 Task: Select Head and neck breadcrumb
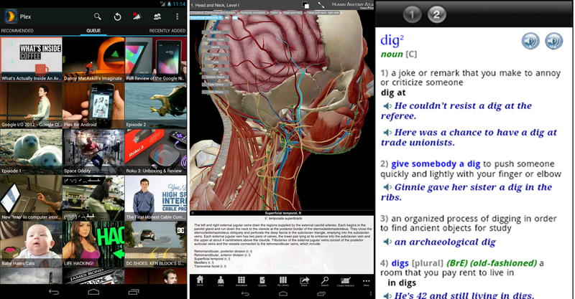click(293, 13)
